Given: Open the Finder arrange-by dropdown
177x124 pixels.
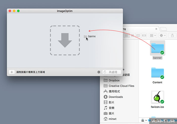Looking at the screenshot, I should pyautogui.click(x=153, y=35).
